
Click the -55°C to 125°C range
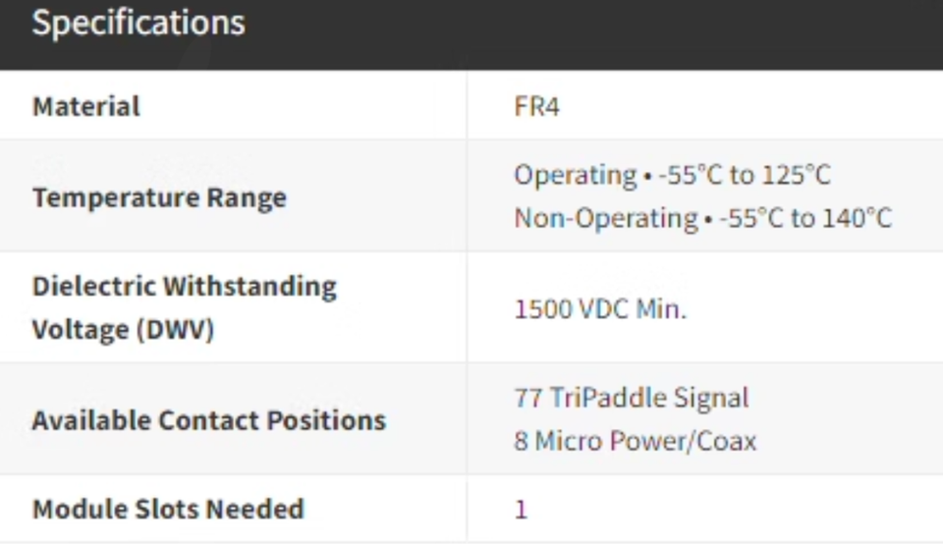(745, 176)
